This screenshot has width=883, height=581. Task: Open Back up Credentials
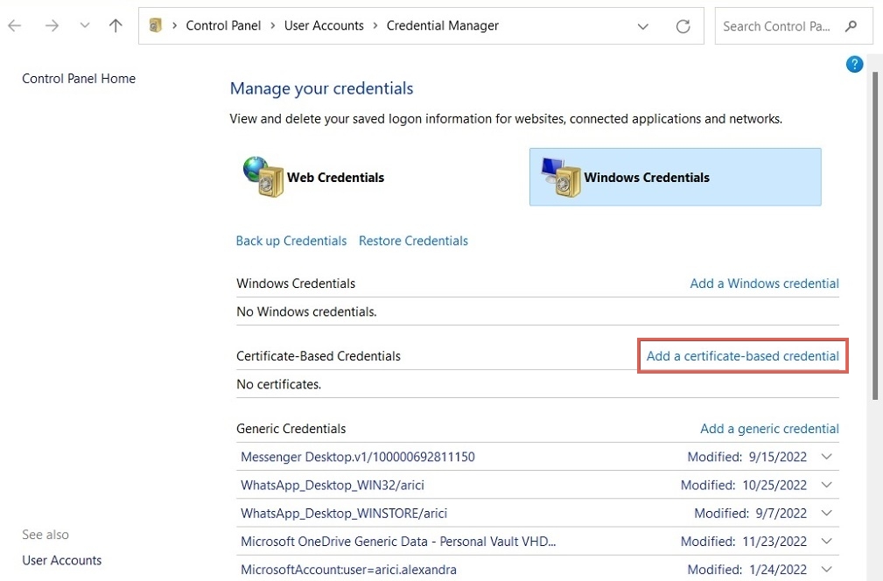pyautogui.click(x=291, y=240)
